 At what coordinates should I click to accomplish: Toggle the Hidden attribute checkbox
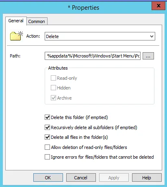(x=53, y=88)
